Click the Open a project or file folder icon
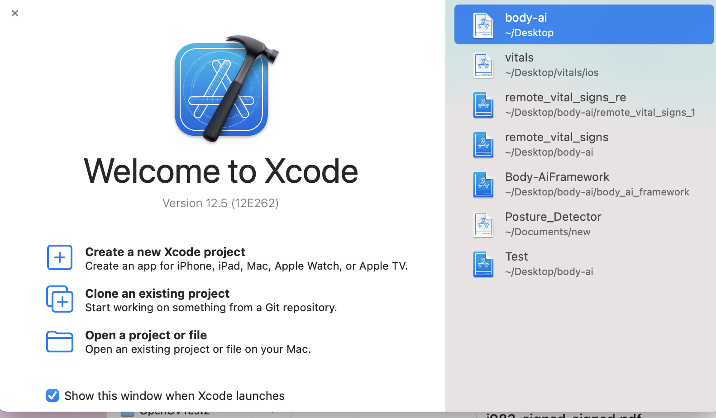 [x=60, y=341]
